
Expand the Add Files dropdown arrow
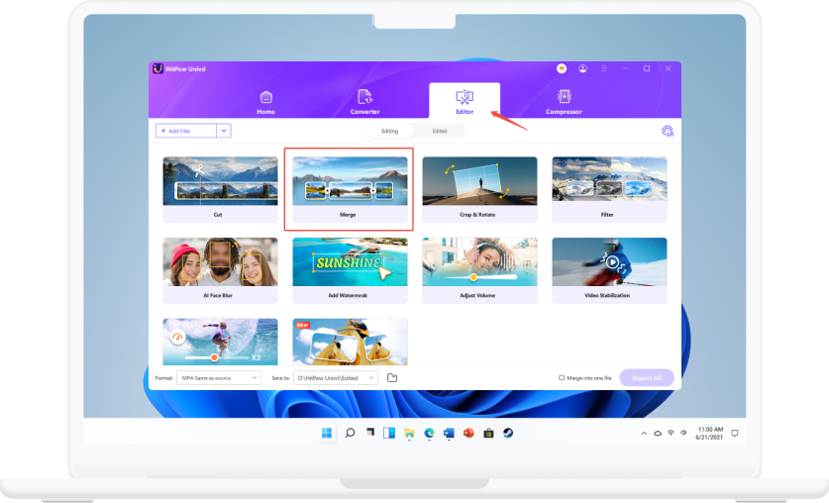point(224,131)
